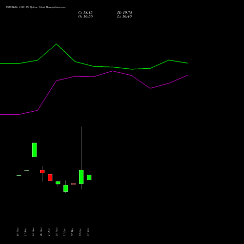Click the 27 Nov date label
Screen dimensions: 244x244
[49, 232]
